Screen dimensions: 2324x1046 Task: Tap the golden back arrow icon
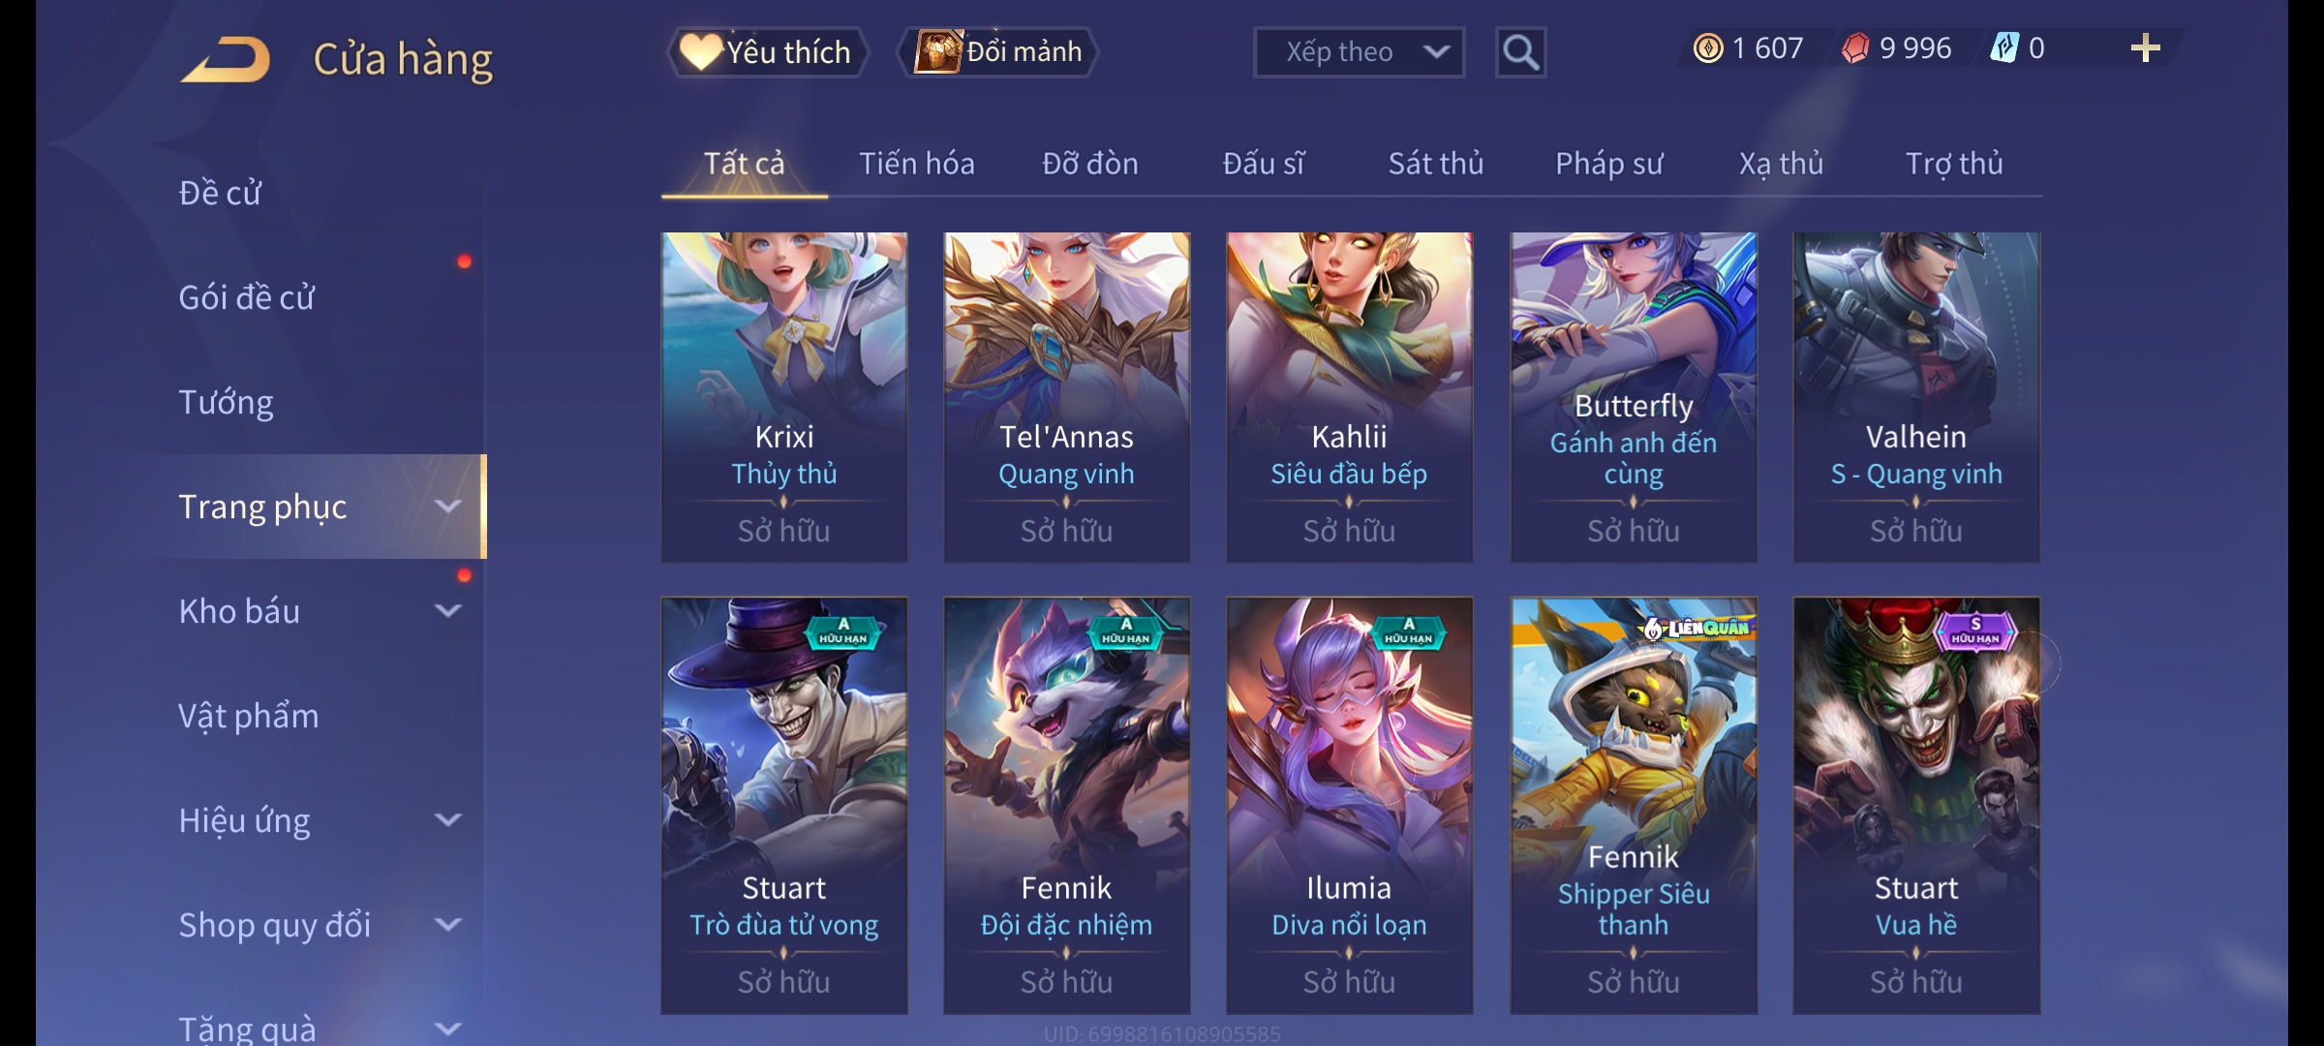click(x=225, y=59)
